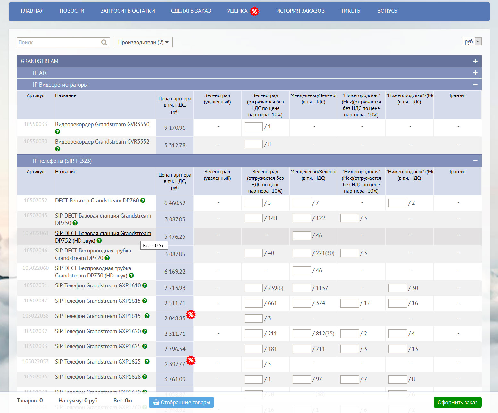Click help icon beside GXP1615 (10502047)

pos(145,301)
